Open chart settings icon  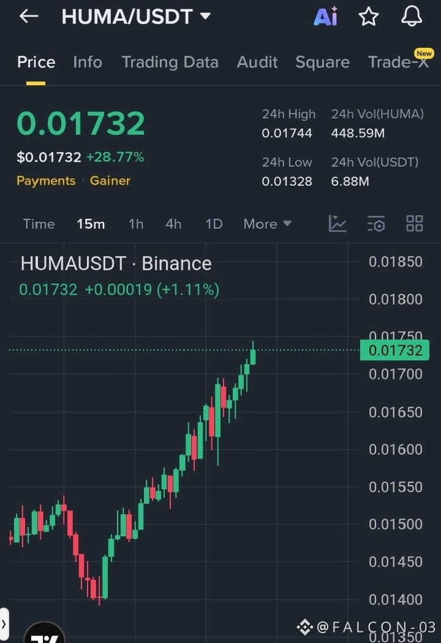[376, 224]
